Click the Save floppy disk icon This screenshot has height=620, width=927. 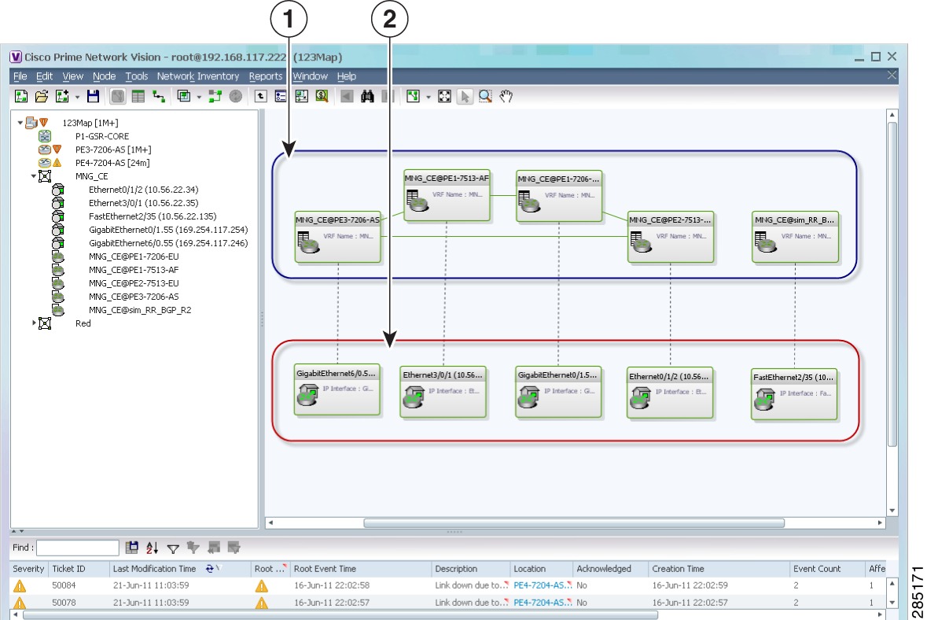point(93,97)
